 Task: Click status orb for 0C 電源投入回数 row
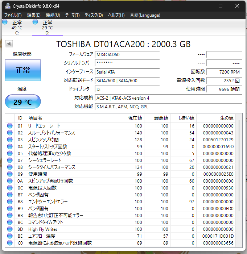pyautogui.click(x=10, y=188)
